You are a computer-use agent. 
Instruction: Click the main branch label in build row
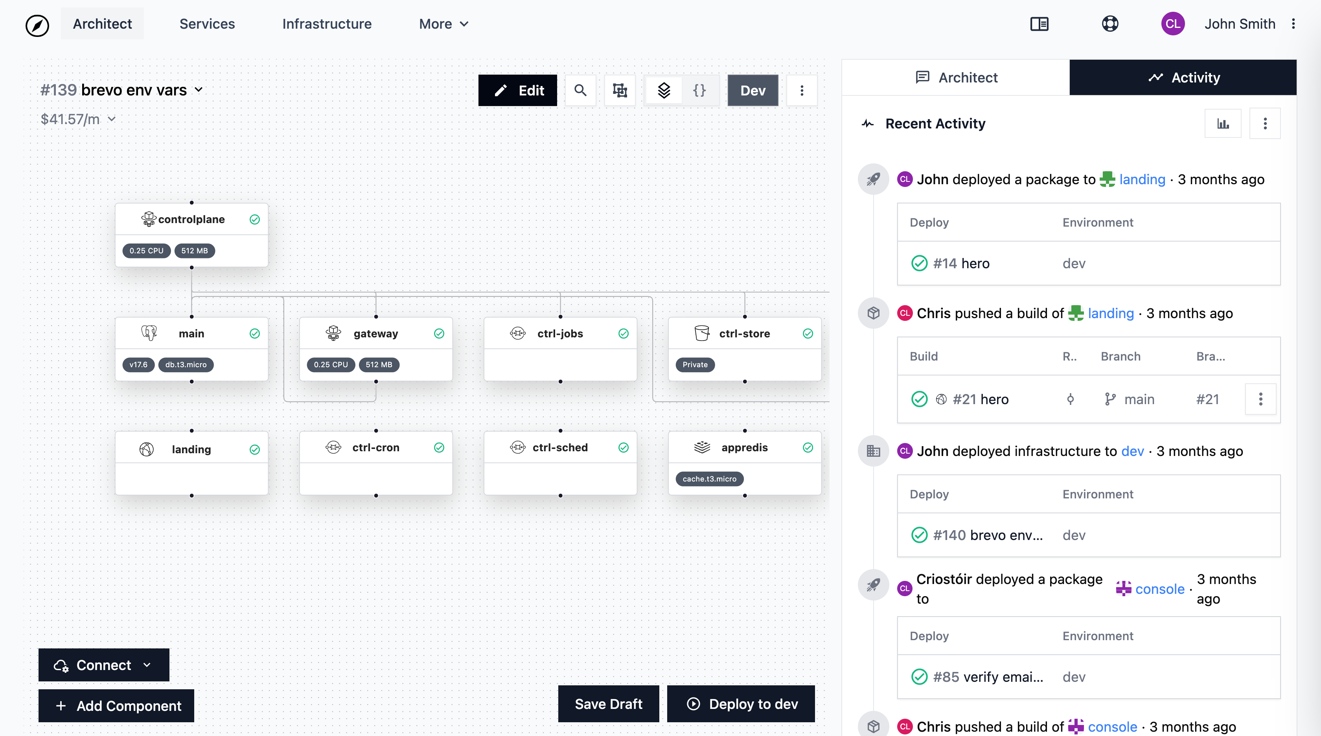click(1139, 399)
